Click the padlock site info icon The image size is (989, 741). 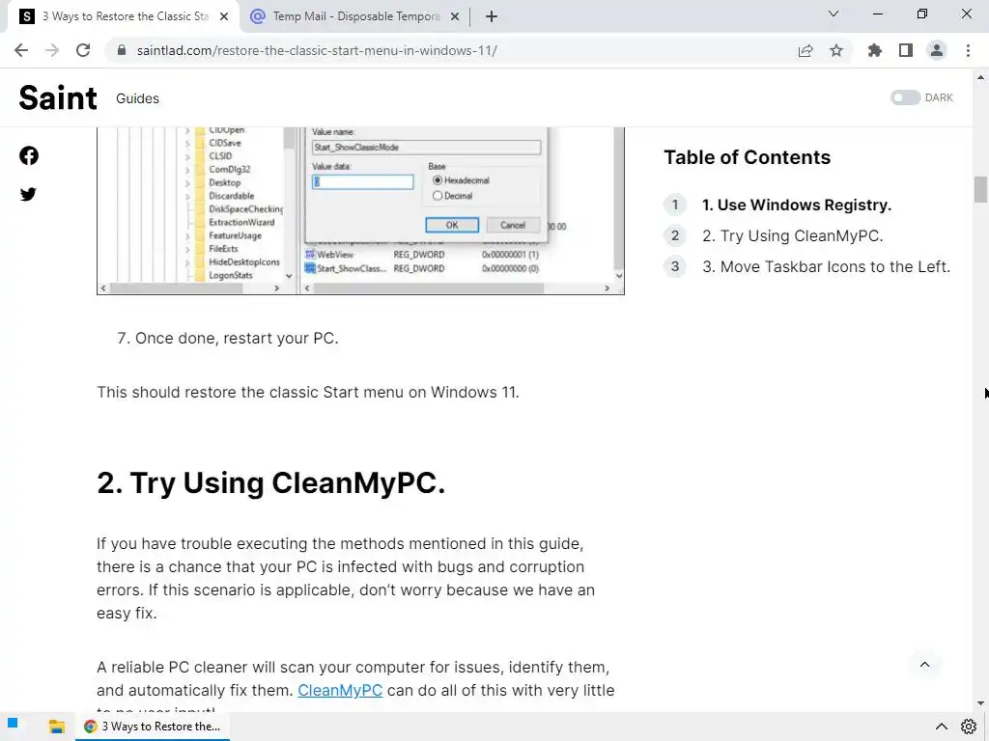pos(122,50)
